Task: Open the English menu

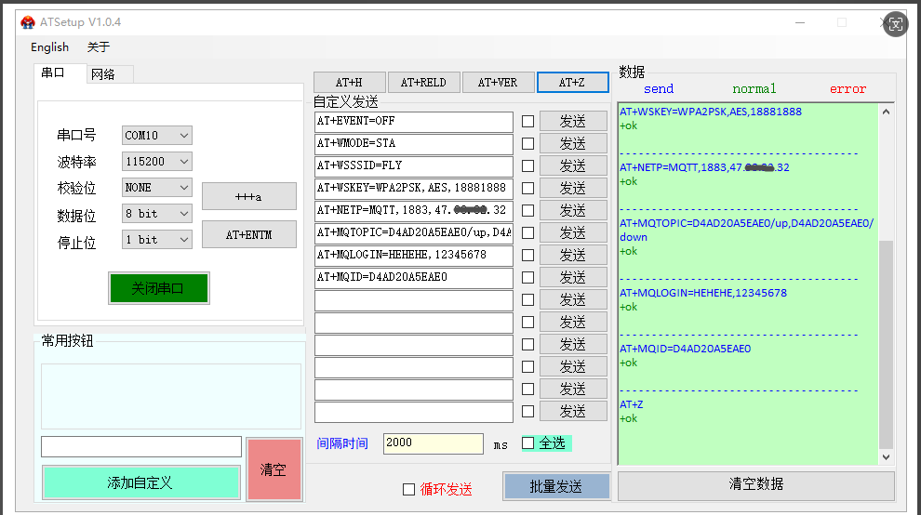Action: coord(49,47)
